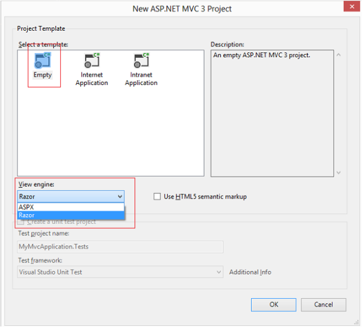Open the View engine combo box
This screenshot has width=362, height=327.
(x=71, y=197)
